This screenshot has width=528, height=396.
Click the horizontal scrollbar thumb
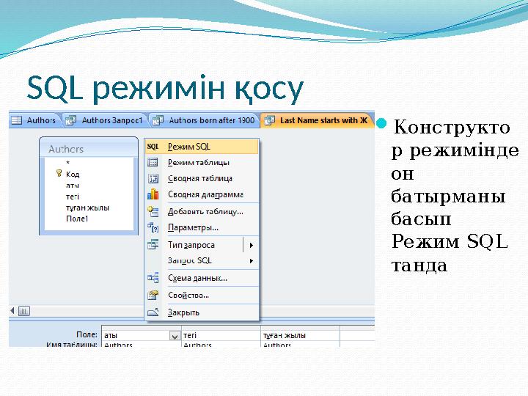(x=24, y=311)
